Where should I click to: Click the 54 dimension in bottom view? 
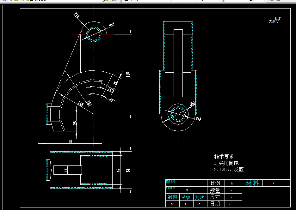pyautogui.click(x=128, y=170)
